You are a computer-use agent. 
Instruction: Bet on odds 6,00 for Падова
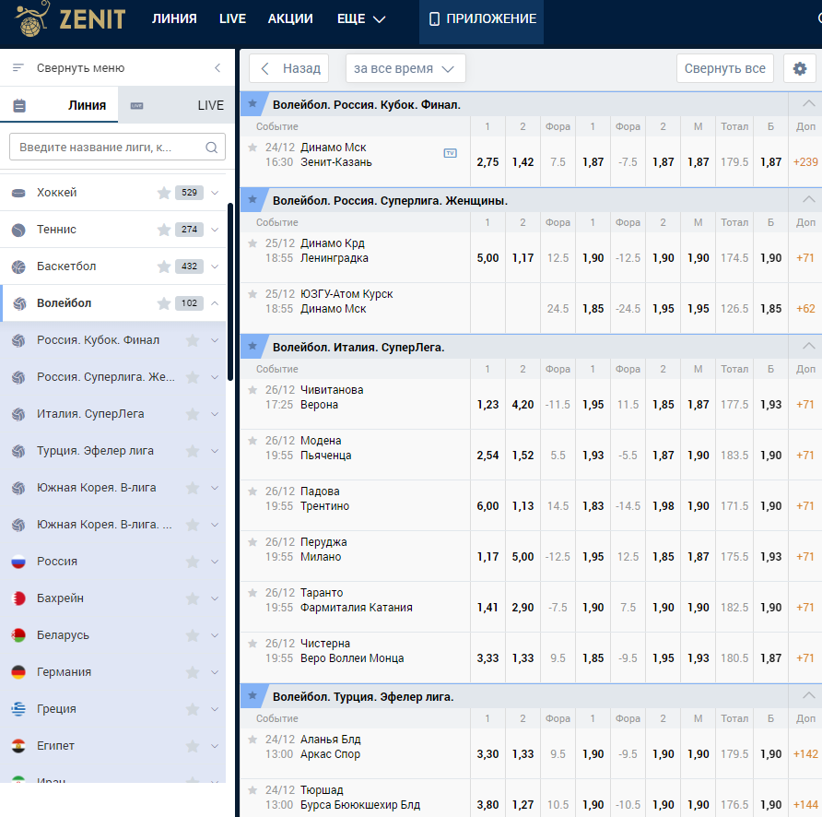pyautogui.click(x=487, y=506)
